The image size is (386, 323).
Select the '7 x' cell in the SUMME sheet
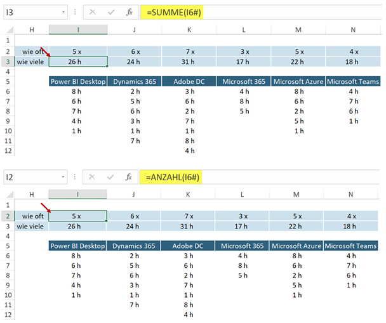(x=189, y=51)
